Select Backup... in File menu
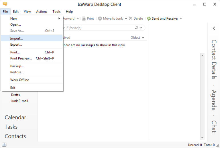Viewport: 220px width, 148px height. [32, 66]
